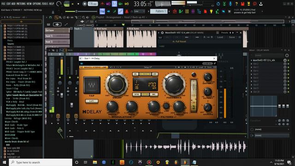Click the large DELAY knob in H-Delay

point(117,84)
